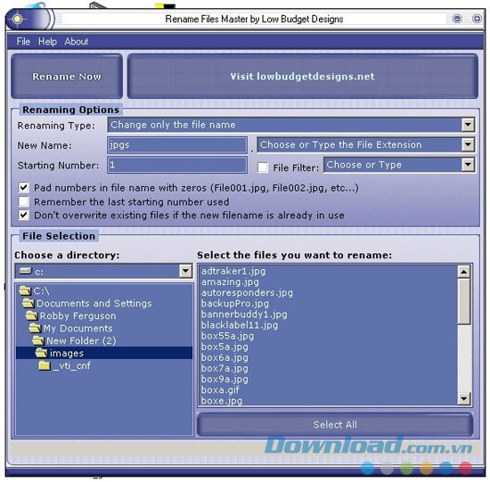Viewport: 490px width, 482px height.
Task: Toggle Don't overwrite existing files checkbox
Action: tap(24, 215)
